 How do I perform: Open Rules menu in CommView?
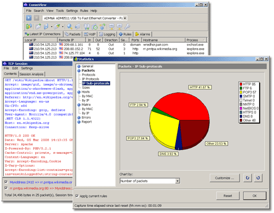[84, 11]
